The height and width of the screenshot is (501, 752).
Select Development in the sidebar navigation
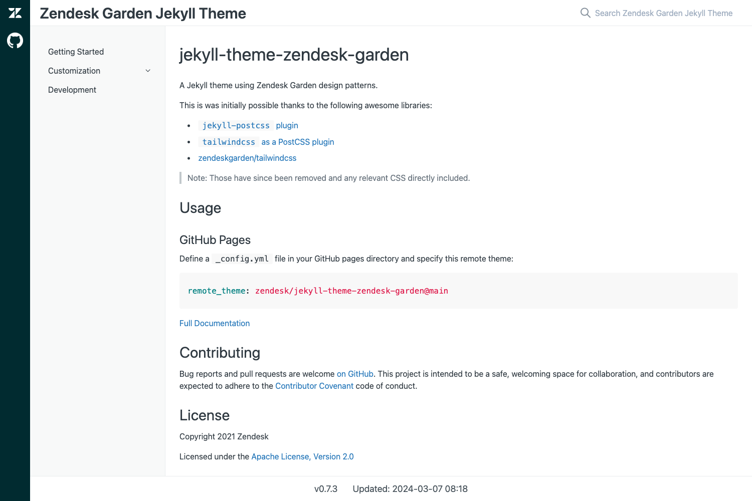coord(72,90)
